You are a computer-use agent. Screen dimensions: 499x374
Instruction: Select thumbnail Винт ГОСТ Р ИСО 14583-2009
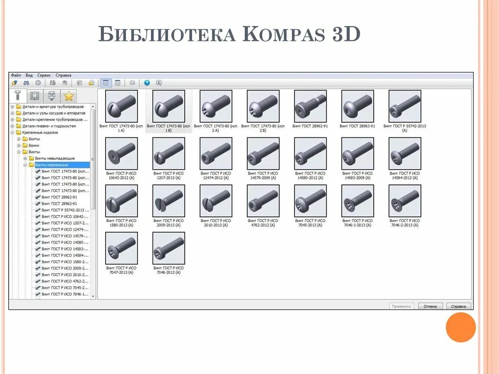tap(357, 154)
